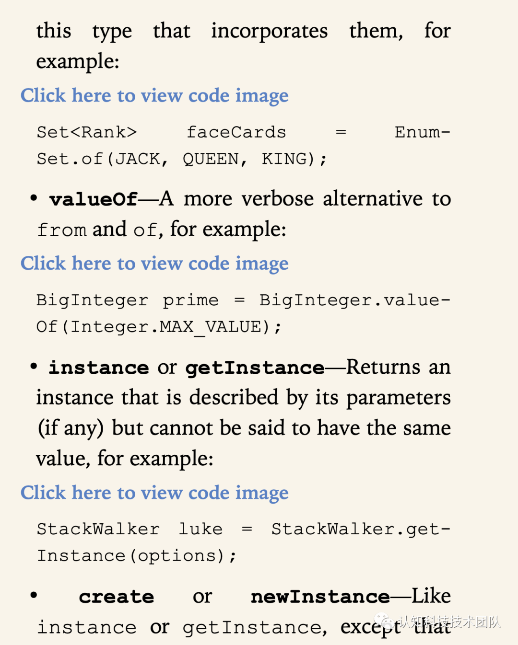Click the word incorporates in top paragraph
Viewport: 518px width, 645px height.
click(x=270, y=32)
